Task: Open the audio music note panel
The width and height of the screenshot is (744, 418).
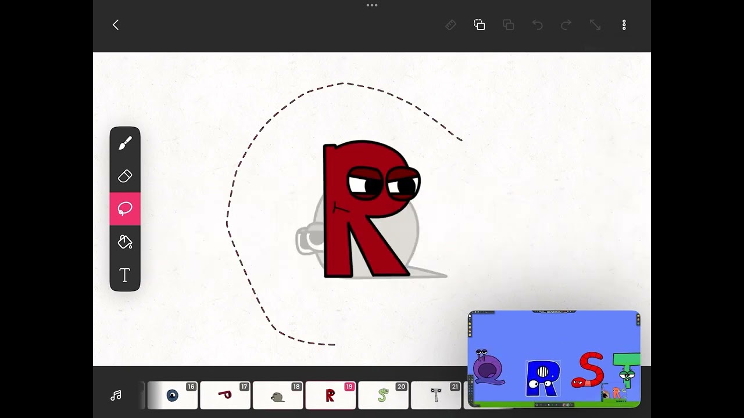Action: coord(116,395)
